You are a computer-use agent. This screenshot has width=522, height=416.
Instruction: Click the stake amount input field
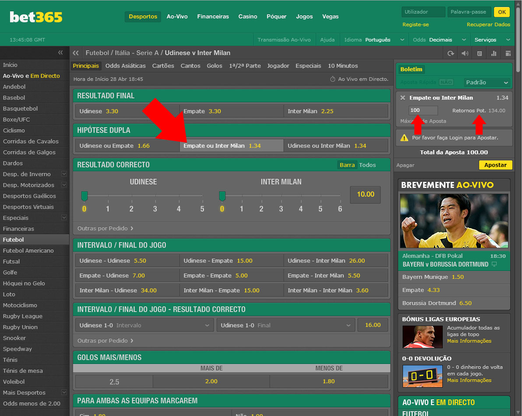pos(423,111)
